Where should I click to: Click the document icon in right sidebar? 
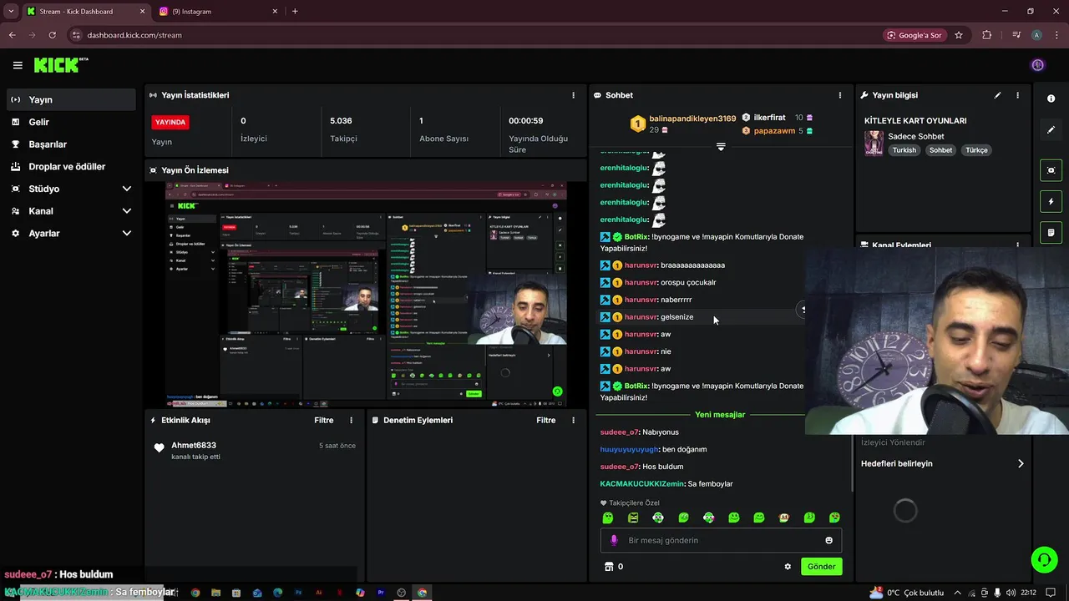(1051, 232)
